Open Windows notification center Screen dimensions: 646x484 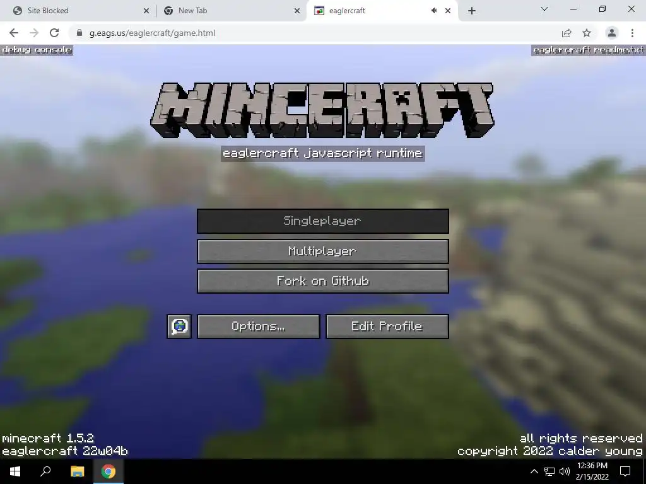point(625,471)
